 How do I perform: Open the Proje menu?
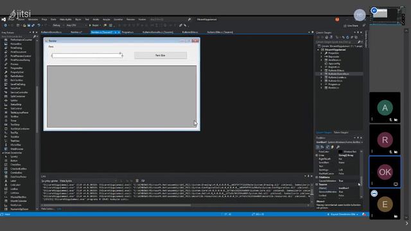point(44,19)
